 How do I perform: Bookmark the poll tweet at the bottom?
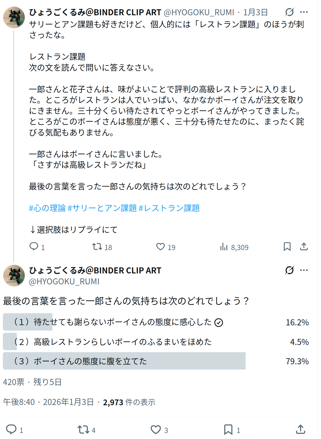[x=228, y=429]
